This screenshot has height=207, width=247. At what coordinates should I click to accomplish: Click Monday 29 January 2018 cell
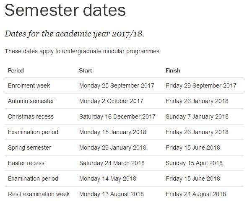click(113, 147)
